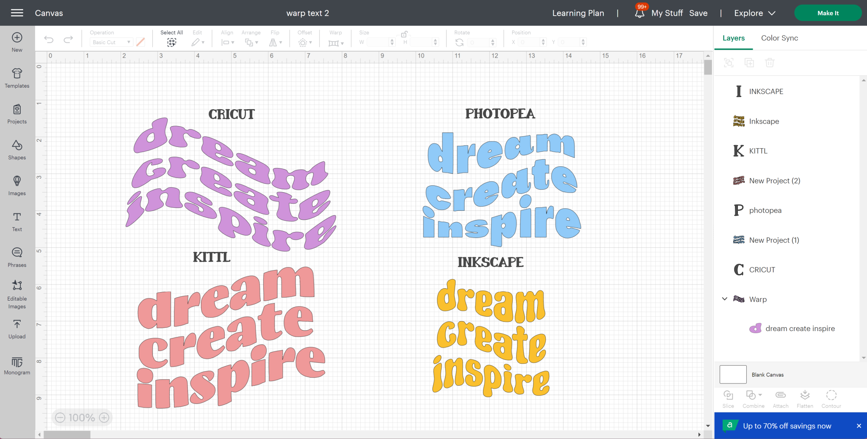Click Learning Plan link
Screen dimensions: 867x439
point(578,13)
